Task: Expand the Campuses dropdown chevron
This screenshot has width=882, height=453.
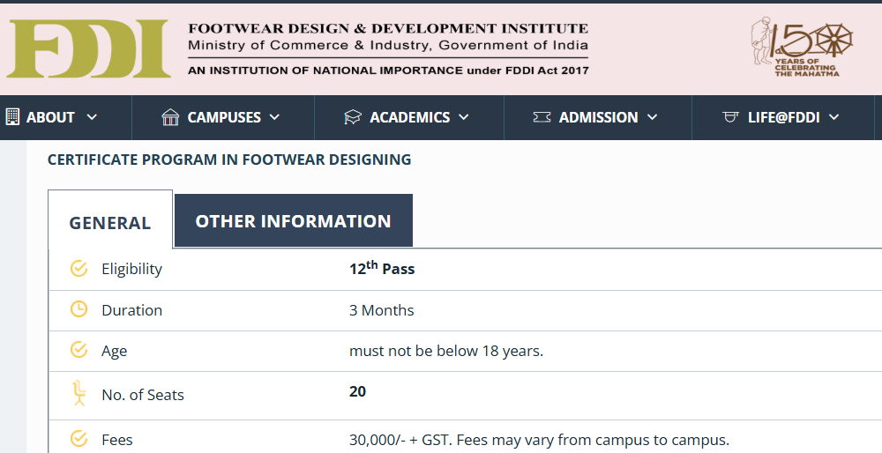Action: coord(274,117)
